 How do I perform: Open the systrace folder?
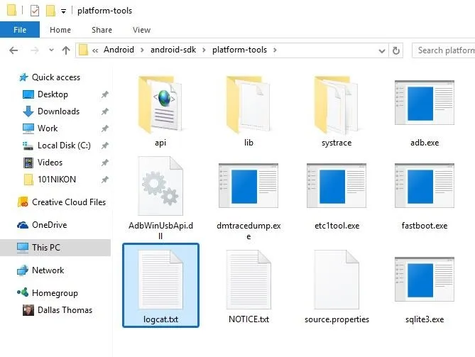click(337, 104)
